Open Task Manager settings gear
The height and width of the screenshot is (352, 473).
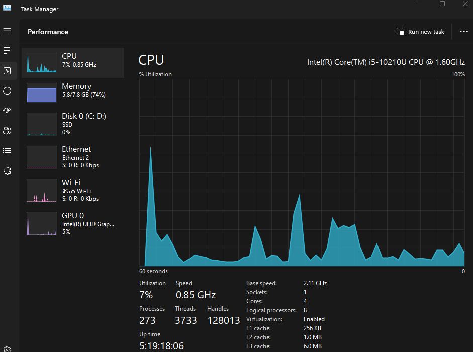tap(7, 349)
